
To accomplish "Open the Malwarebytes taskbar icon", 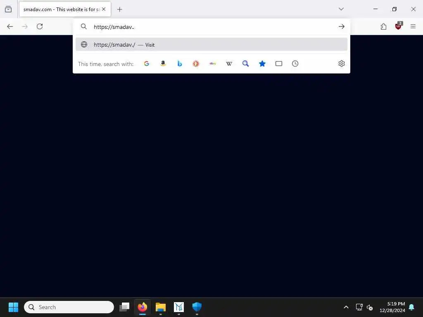I will coord(178,307).
